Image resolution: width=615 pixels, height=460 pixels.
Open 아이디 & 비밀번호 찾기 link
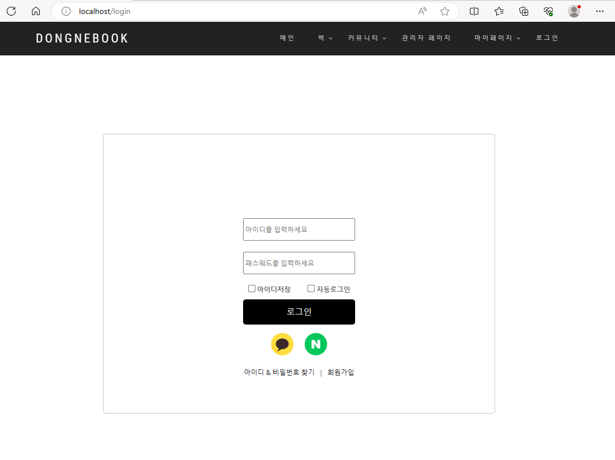pos(279,372)
